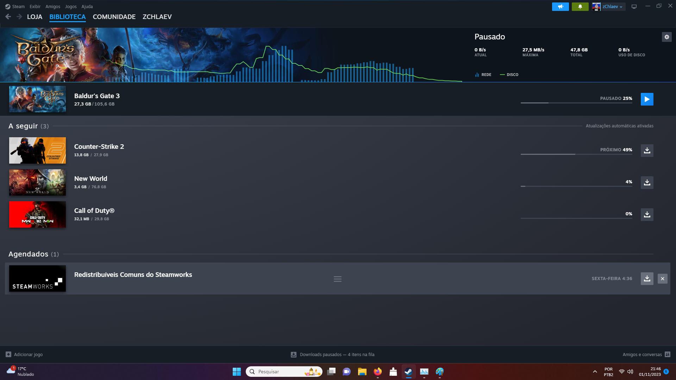This screenshot has width=676, height=380.
Task: Click Adicionar jogo
Action: [x=24, y=354]
